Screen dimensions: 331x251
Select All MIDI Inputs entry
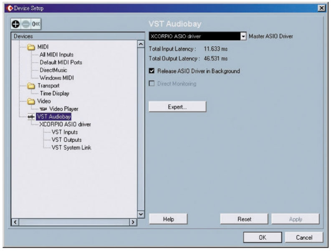coord(57,55)
